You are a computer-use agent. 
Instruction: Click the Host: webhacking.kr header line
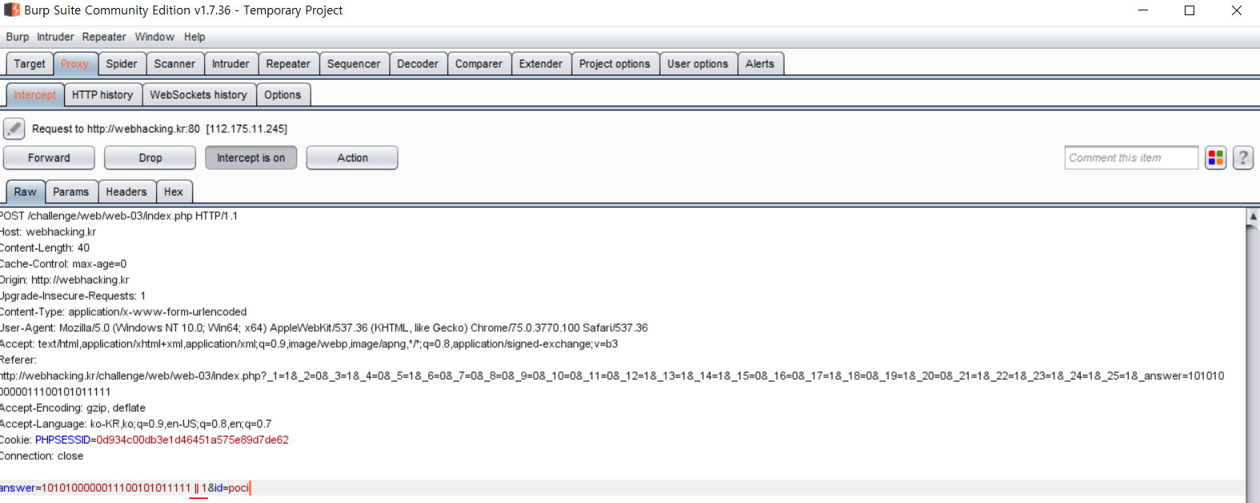[48, 232]
